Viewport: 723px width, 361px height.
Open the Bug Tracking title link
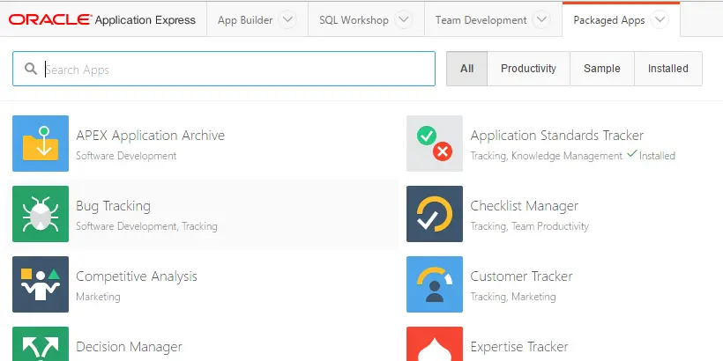click(x=114, y=206)
